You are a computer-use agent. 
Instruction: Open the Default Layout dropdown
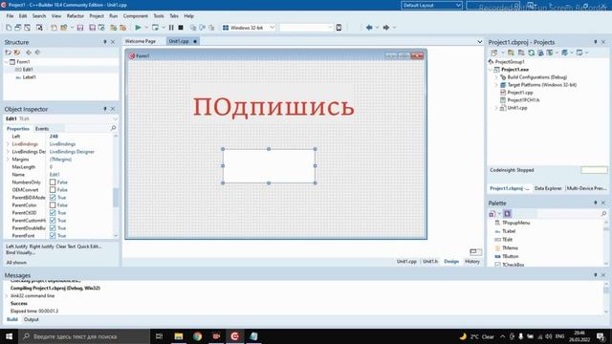coord(458,5)
